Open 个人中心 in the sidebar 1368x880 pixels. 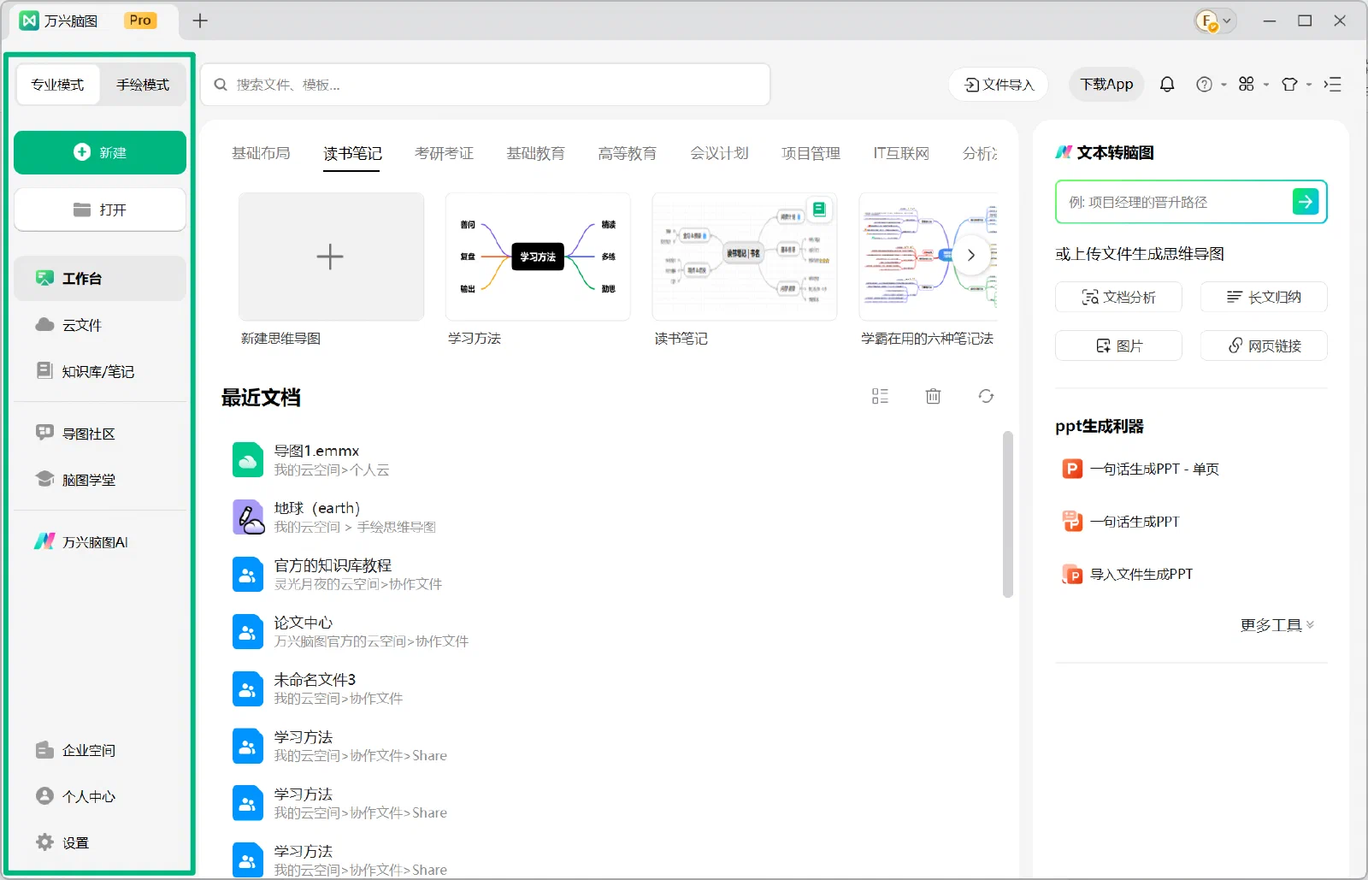100,796
